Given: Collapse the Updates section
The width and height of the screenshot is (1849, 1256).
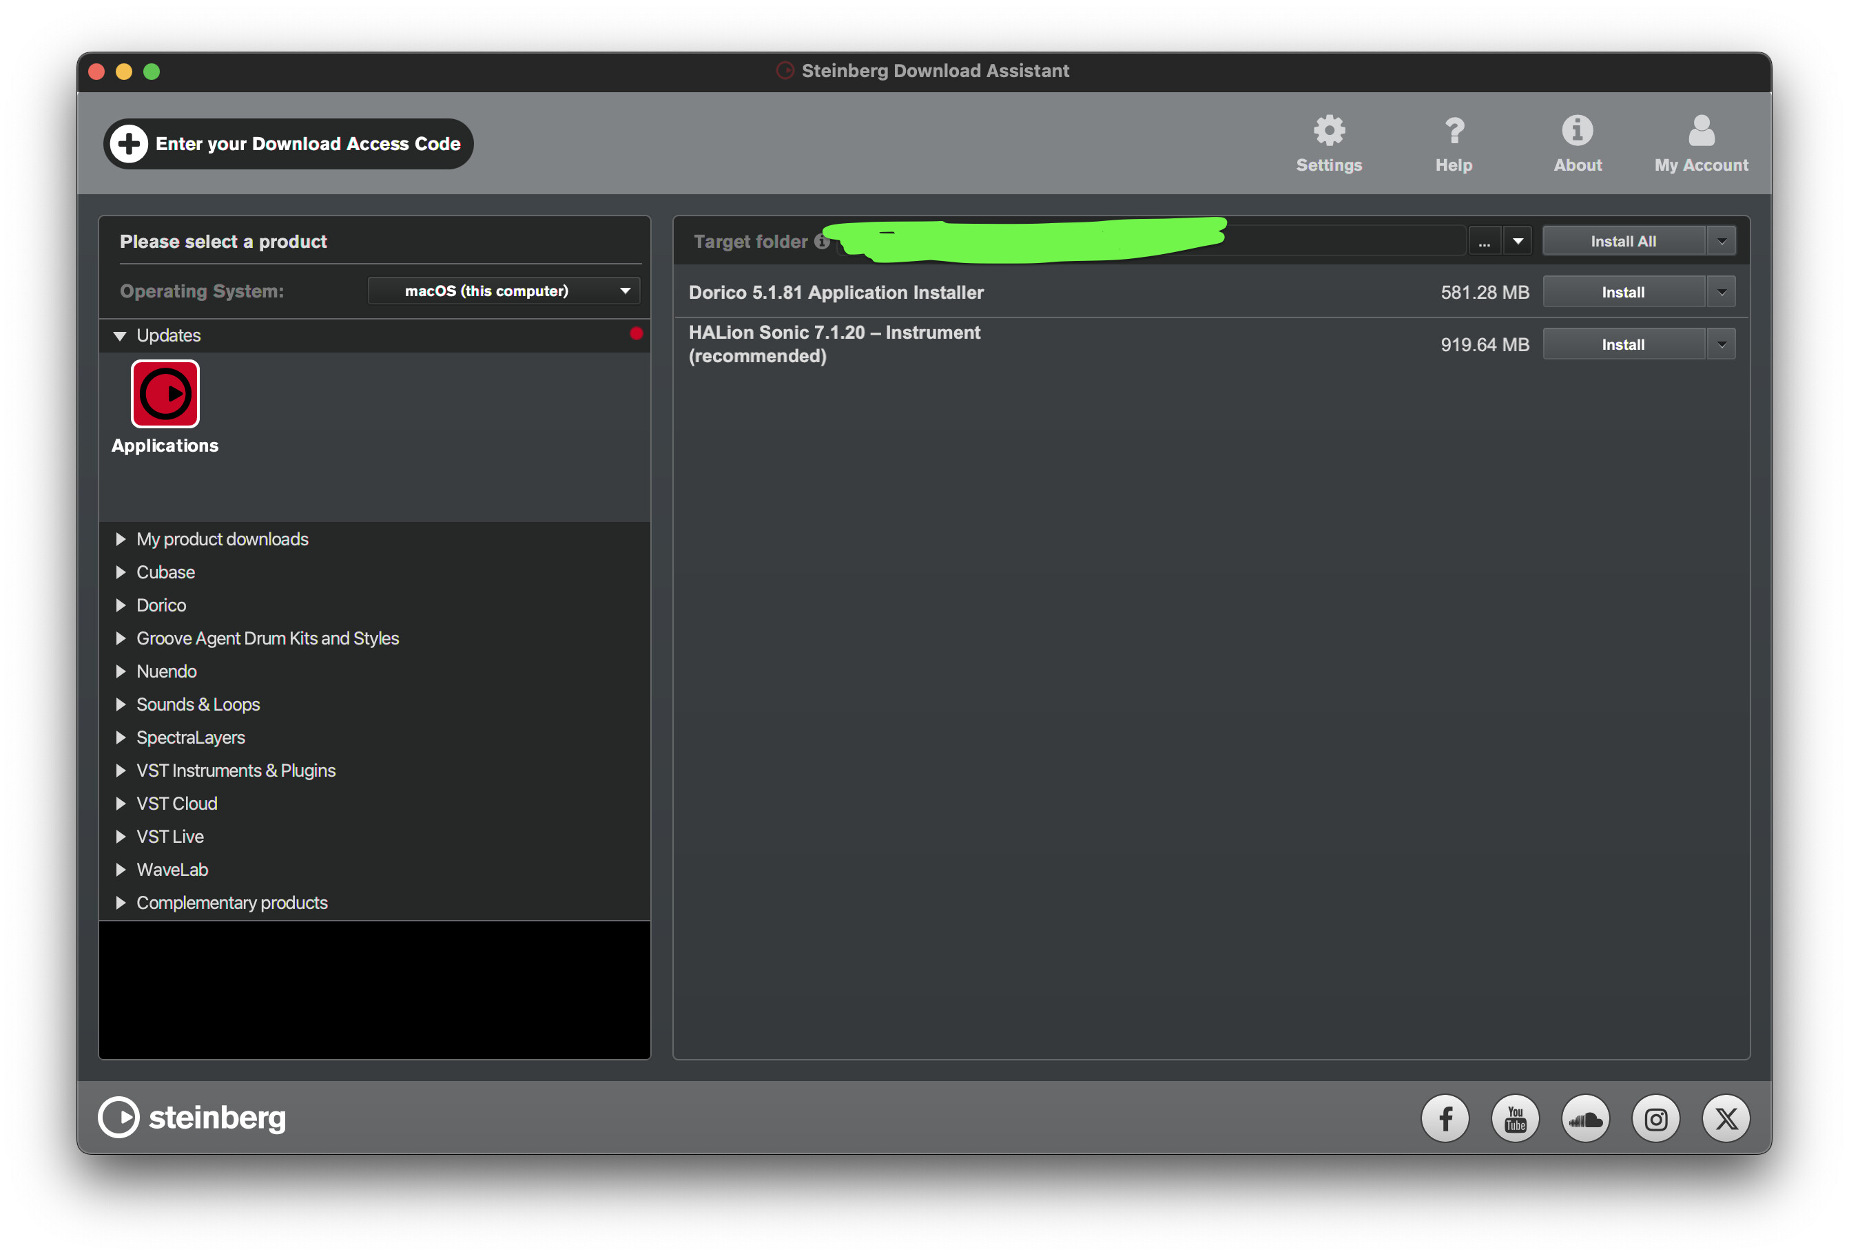Looking at the screenshot, I should 120,335.
